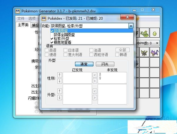This screenshot has width=177, height=134.
Task: Click the Pokédex dialog Poké Ball icon
Action: tap(44, 19)
